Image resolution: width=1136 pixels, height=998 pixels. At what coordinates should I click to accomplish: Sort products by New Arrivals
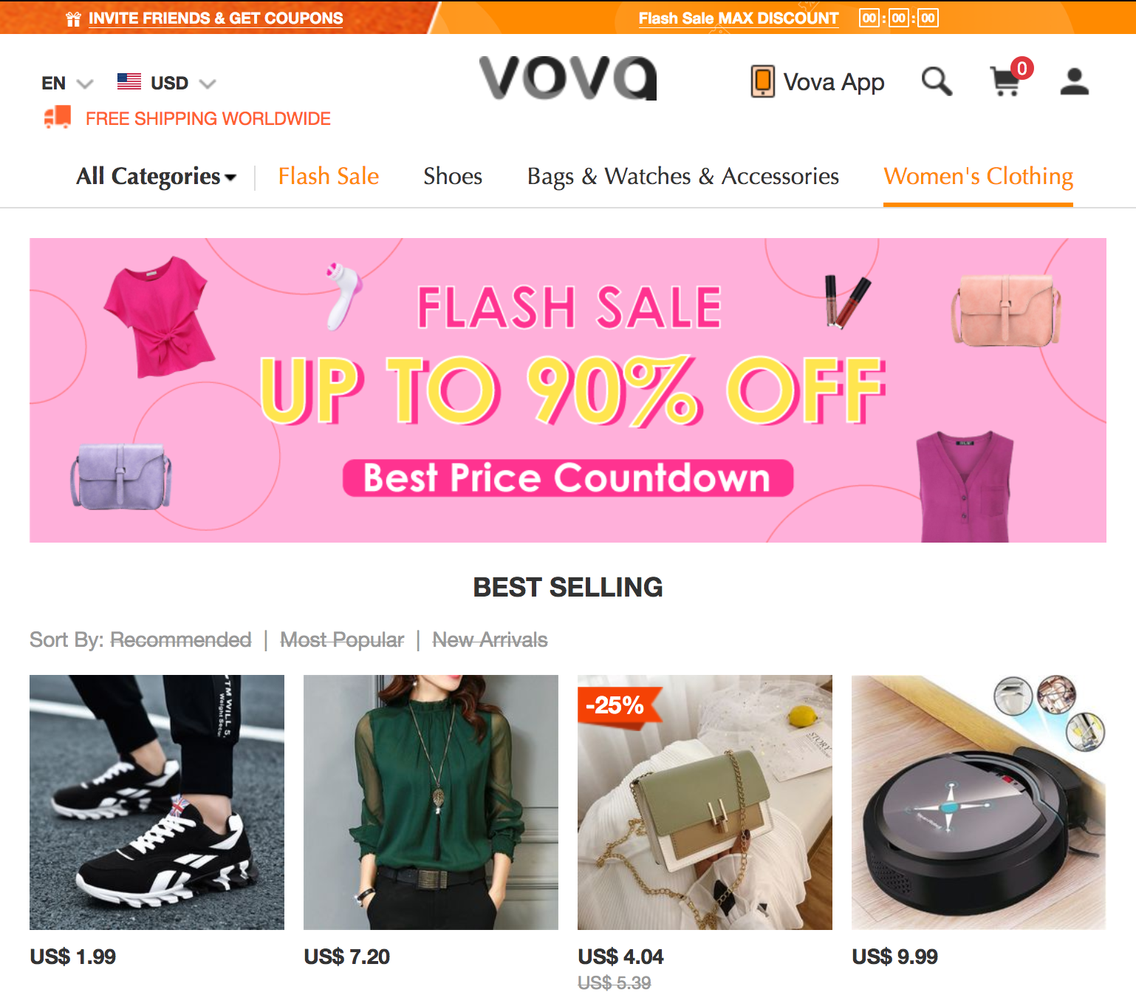pyautogui.click(x=490, y=639)
